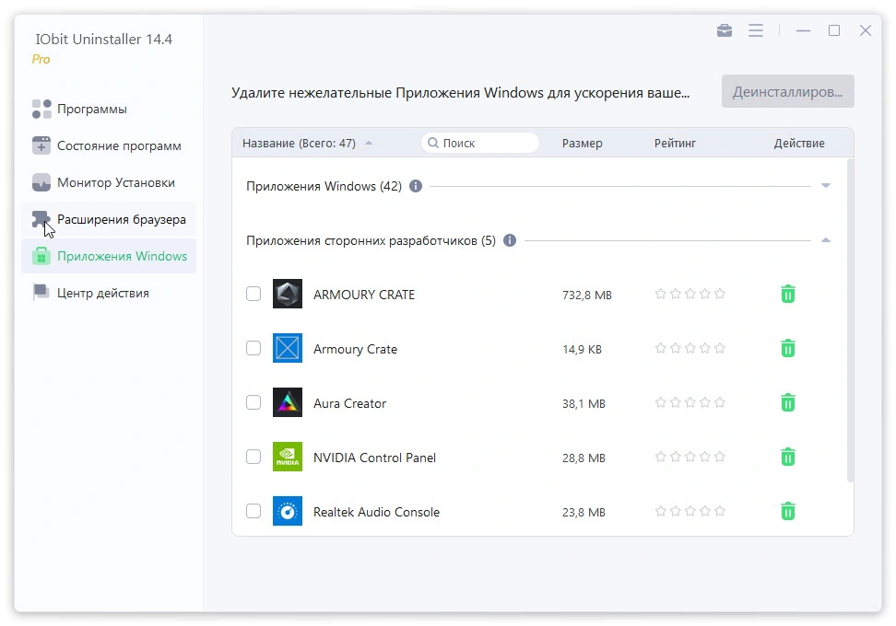Delete ARMOURY CRATE with its trash icon

(788, 294)
